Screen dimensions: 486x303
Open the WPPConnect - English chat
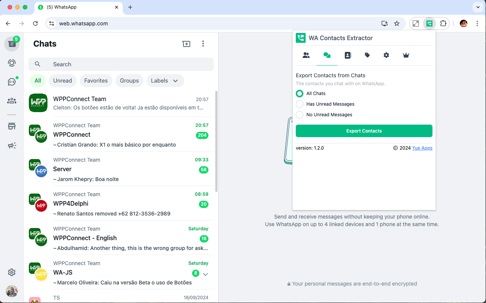click(x=121, y=238)
